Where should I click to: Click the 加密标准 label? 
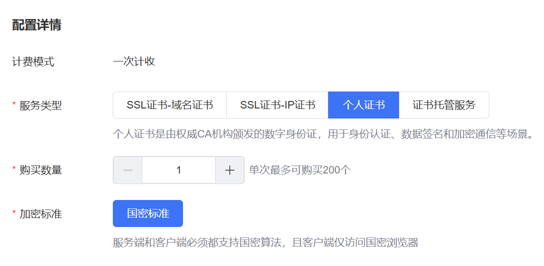40,214
